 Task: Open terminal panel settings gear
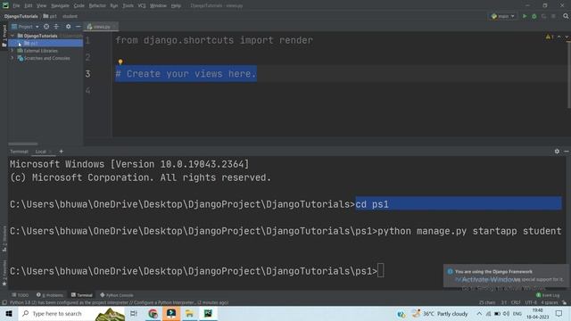[x=557, y=152]
